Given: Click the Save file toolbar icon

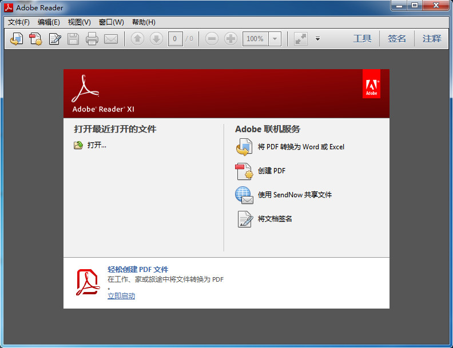Looking at the screenshot, I should pos(73,39).
